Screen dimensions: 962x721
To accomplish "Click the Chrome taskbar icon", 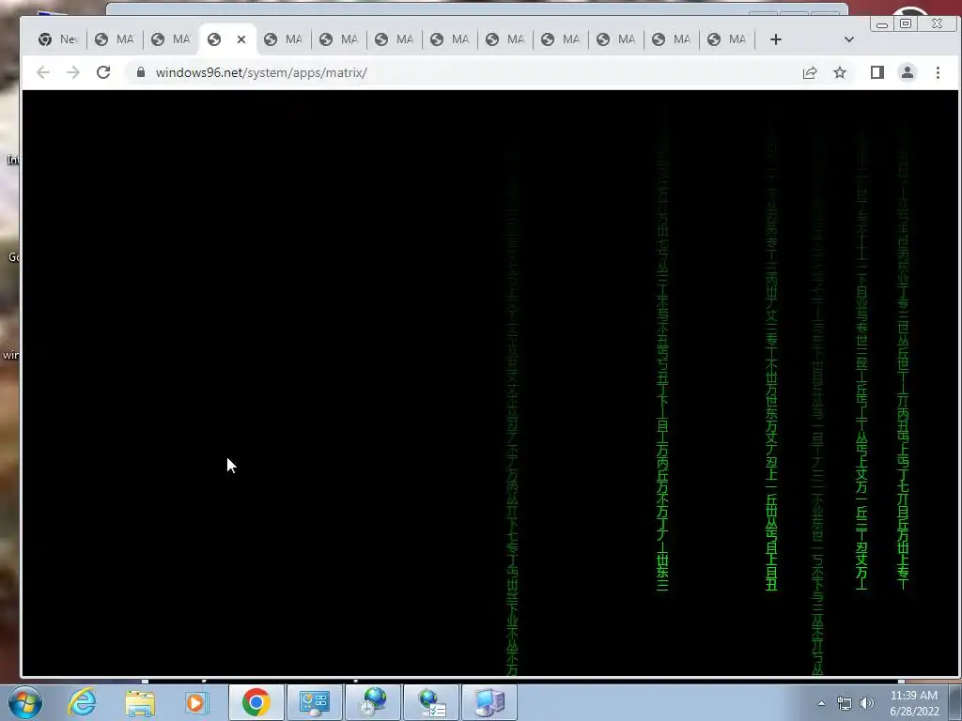I will [256, 702].
